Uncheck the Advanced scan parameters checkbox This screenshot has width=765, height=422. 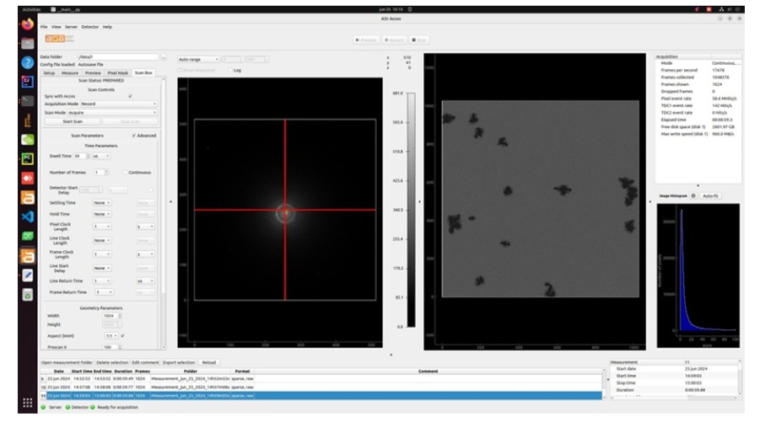click(133, 135)
